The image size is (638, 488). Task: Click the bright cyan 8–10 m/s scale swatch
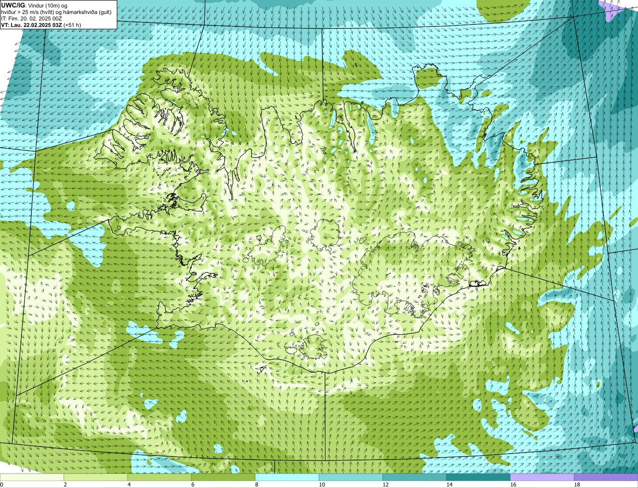(287, 478)
